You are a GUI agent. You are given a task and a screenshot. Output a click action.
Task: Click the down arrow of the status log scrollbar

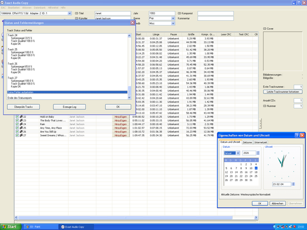click(129, 98)
